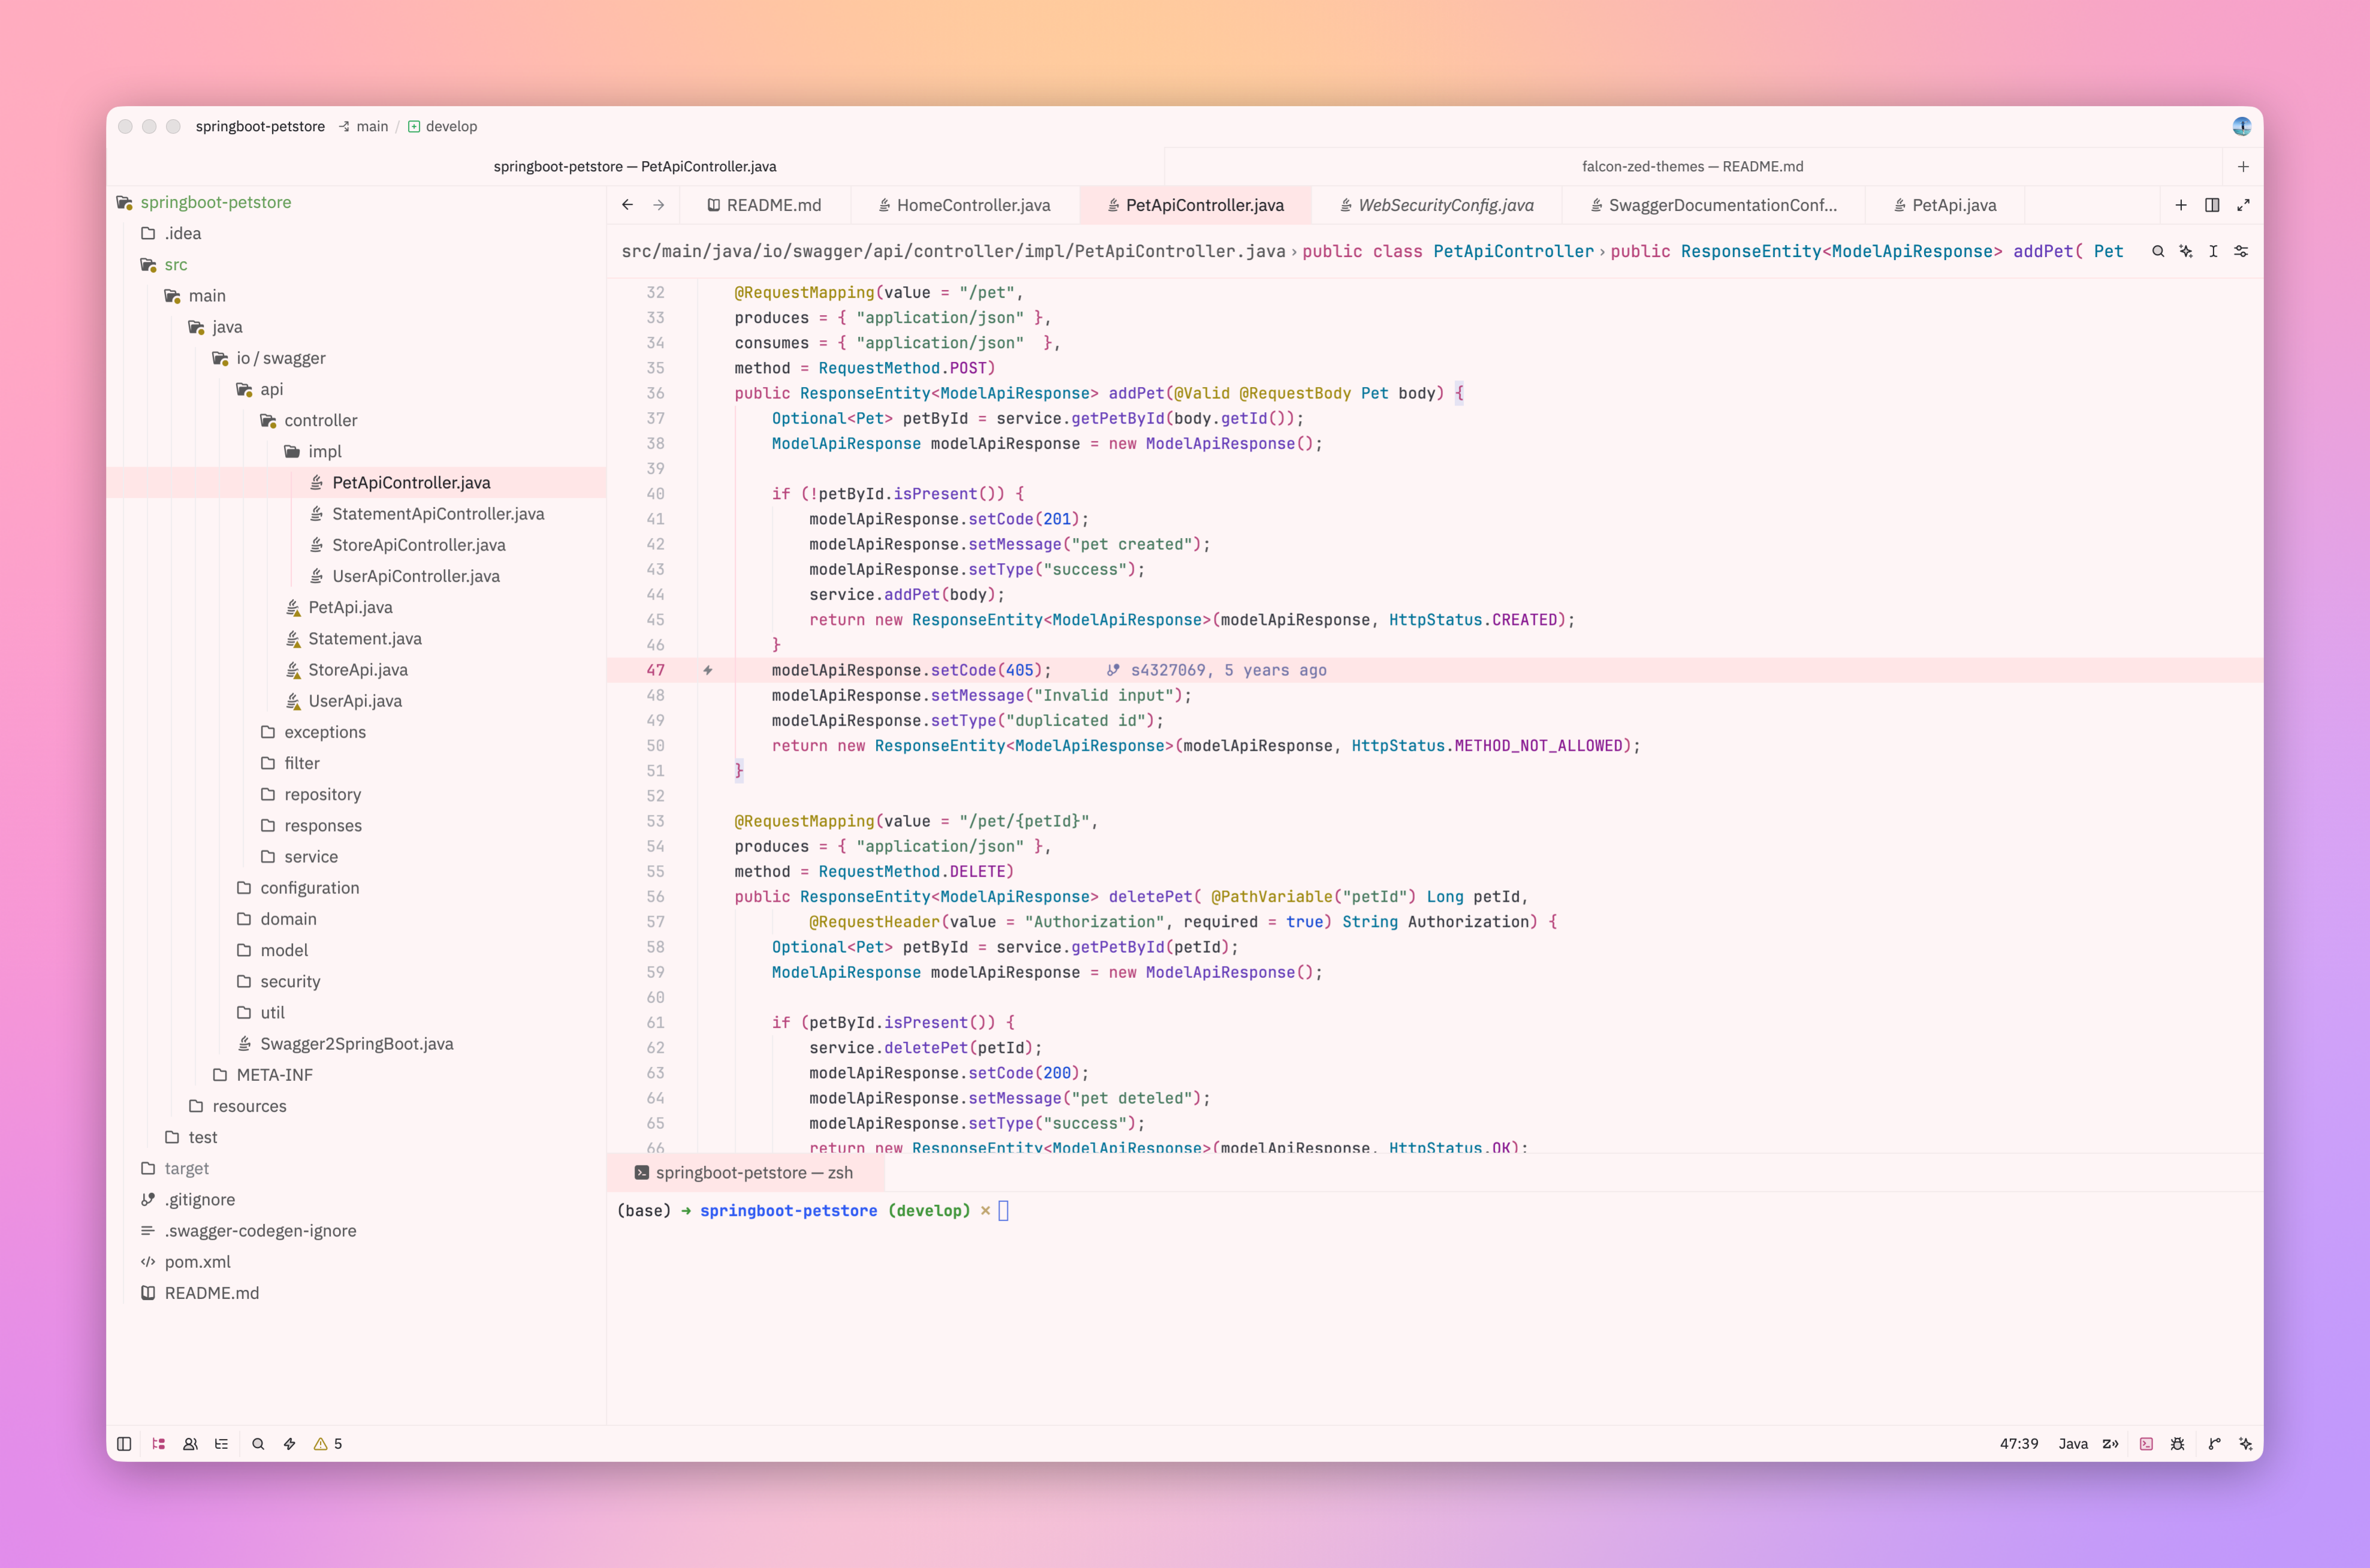This screenshot has width=2370, height=1568.
Task: Open inline assist sparkle icon in breadcrumb toolbar
Action: (2186, 251)
